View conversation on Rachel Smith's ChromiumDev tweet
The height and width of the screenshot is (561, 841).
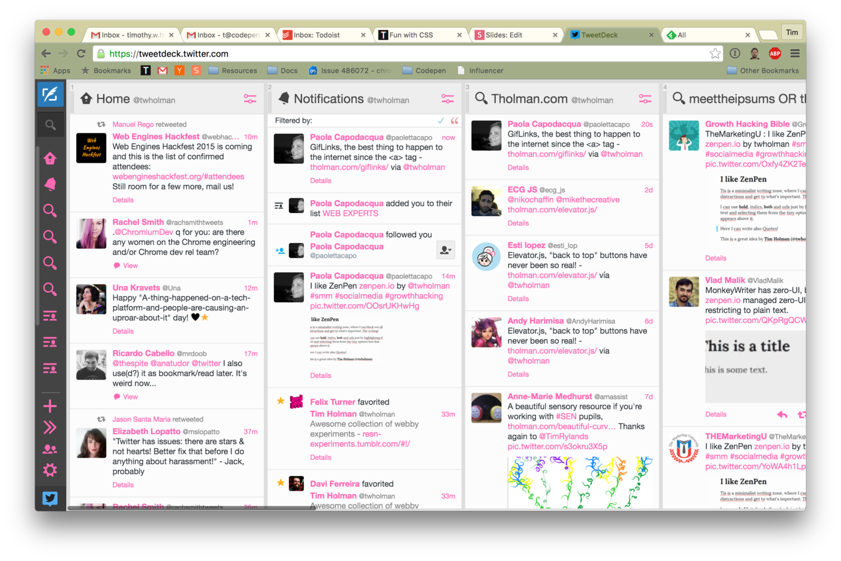coord(126,266)
